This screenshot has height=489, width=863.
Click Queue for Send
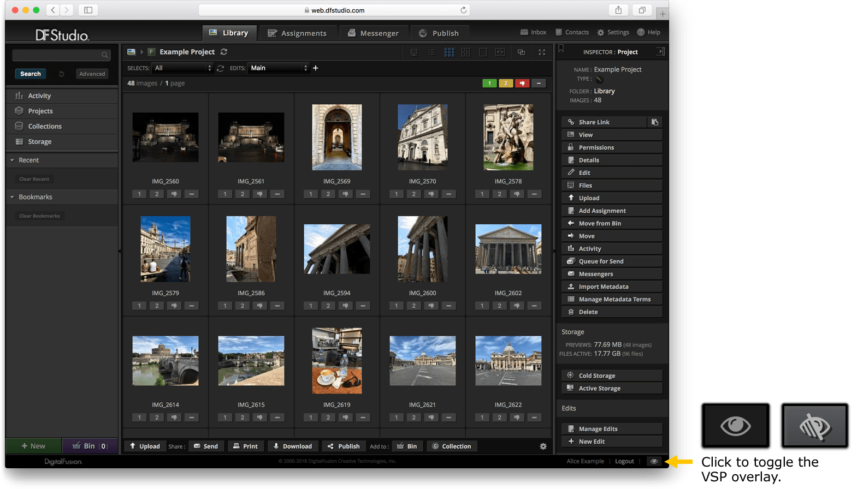[x=612, y=261]
